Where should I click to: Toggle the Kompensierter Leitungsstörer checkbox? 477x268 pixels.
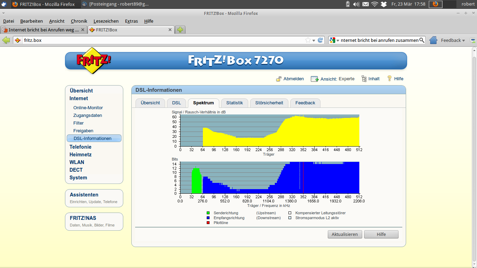(x=290, y=213)
